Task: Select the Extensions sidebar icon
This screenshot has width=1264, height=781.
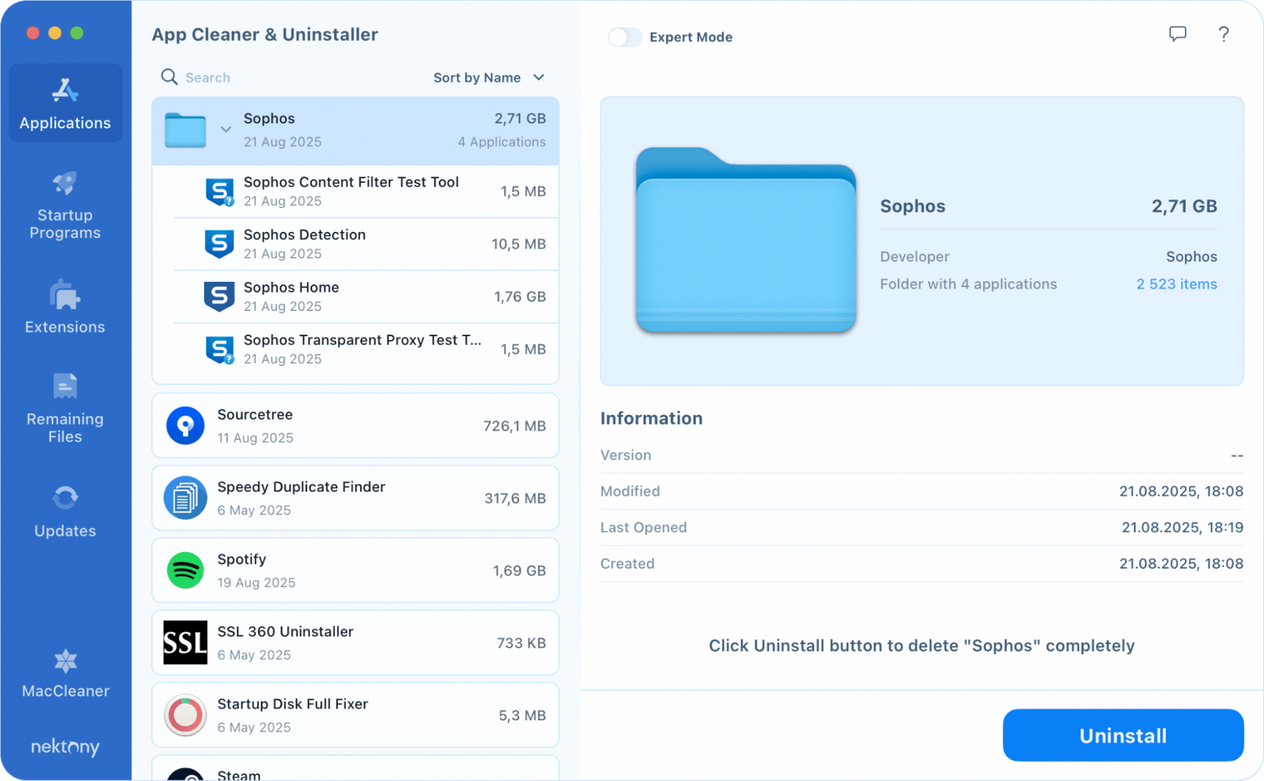Action: pyautogui.click(x=64, y=306)
